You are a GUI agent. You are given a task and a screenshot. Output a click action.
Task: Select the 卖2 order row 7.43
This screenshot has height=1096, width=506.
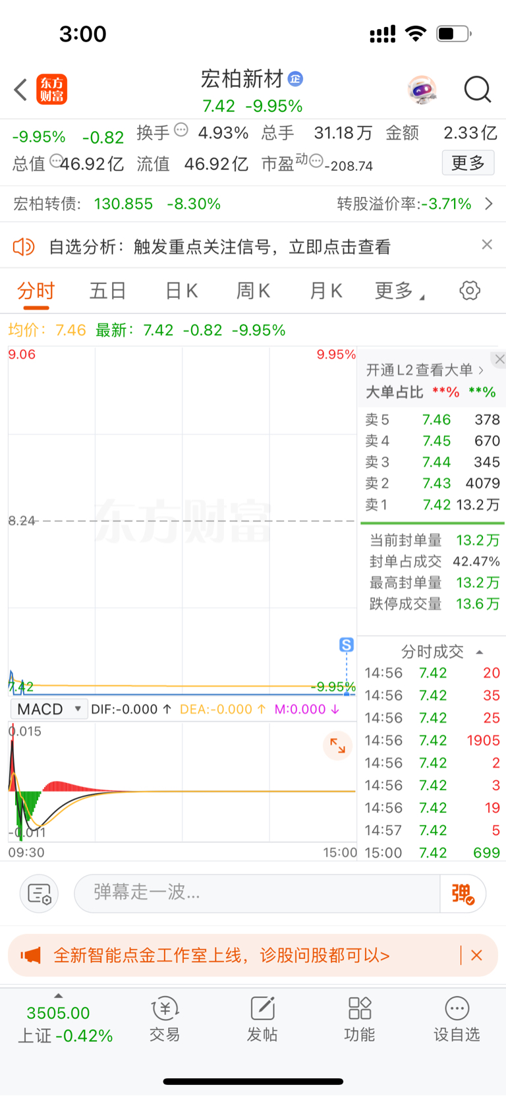pyautogui.click(x=432, y=483)
